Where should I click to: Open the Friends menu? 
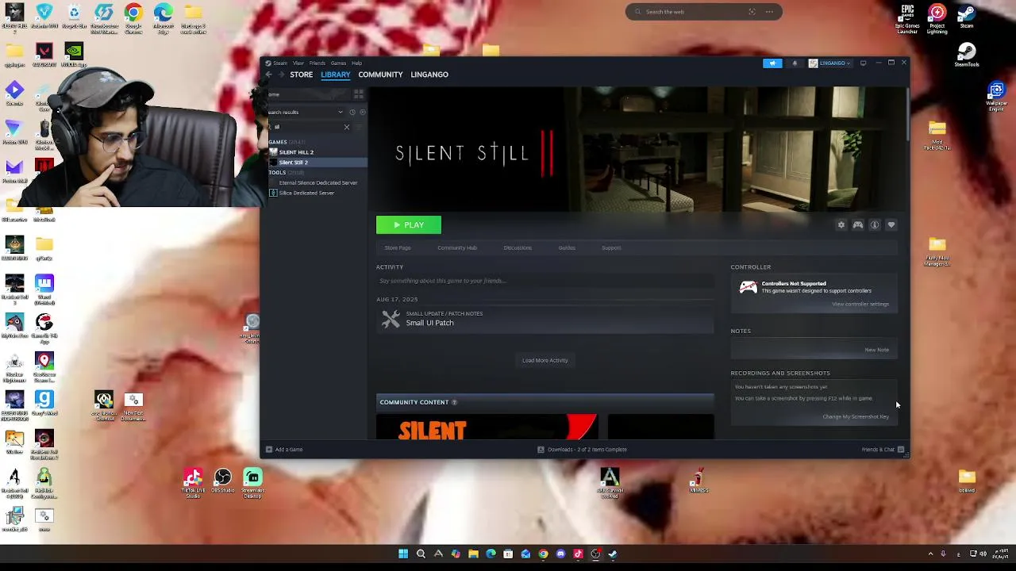(317, 63)
